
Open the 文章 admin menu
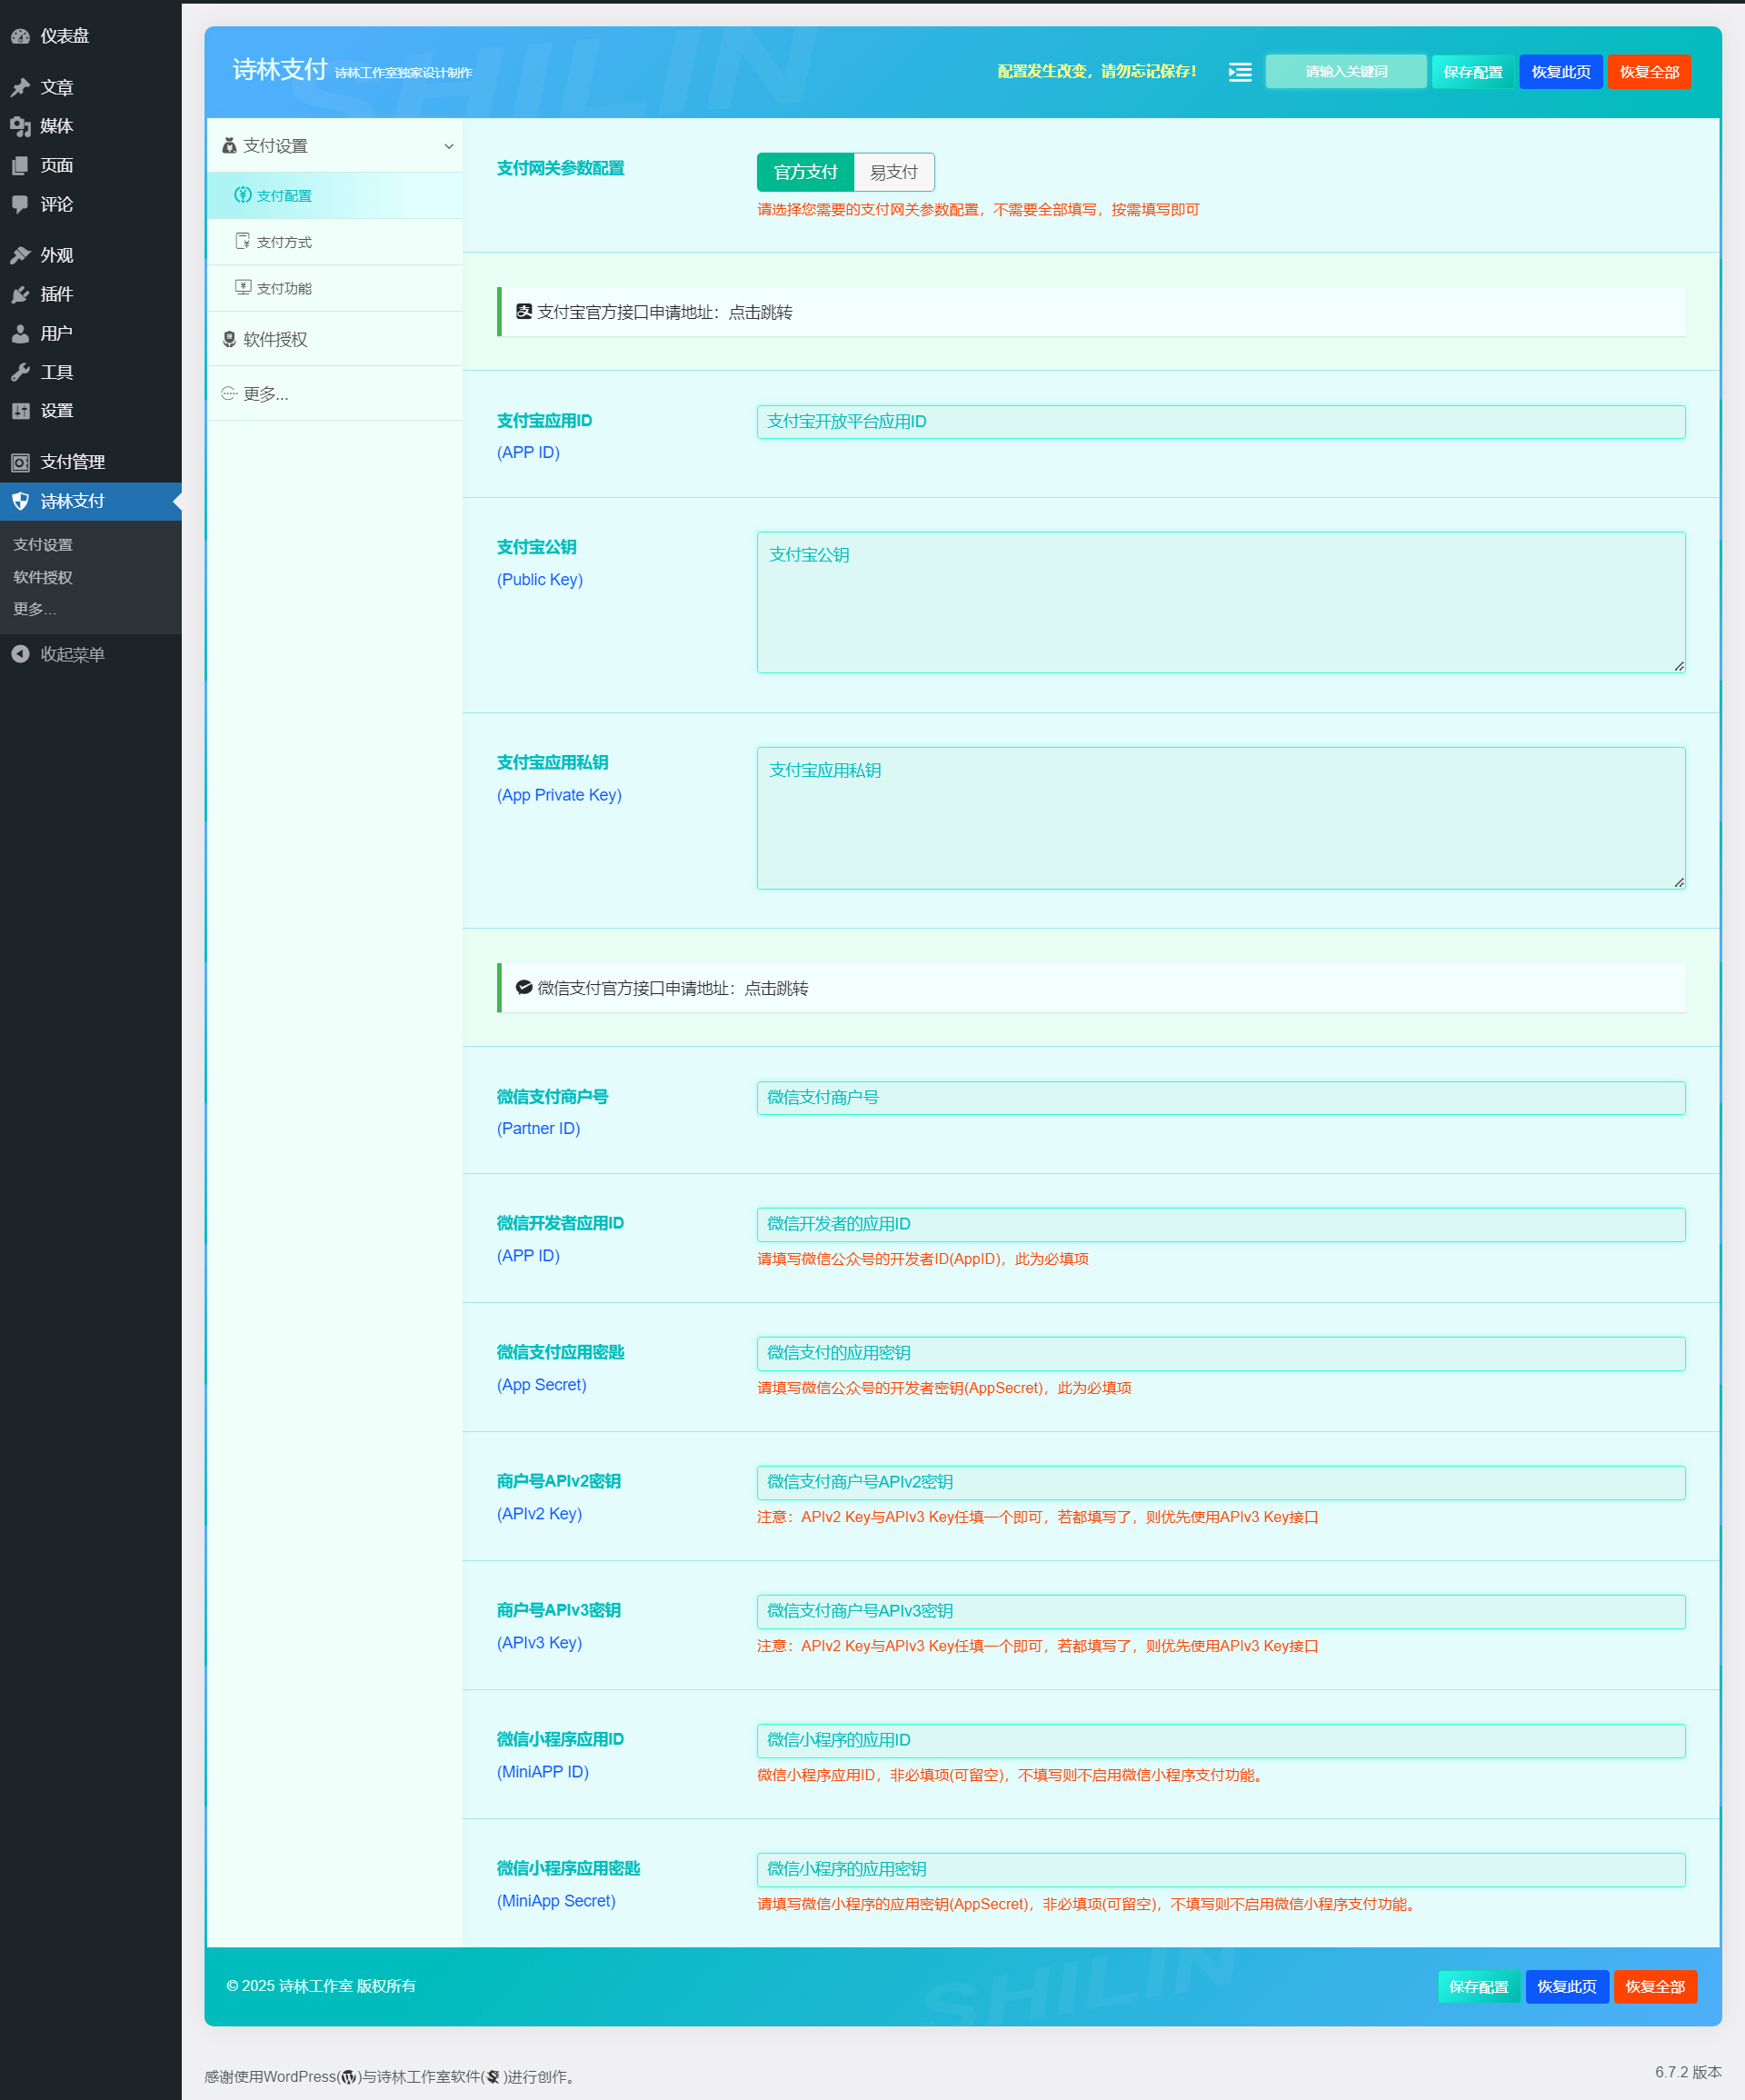91,87
